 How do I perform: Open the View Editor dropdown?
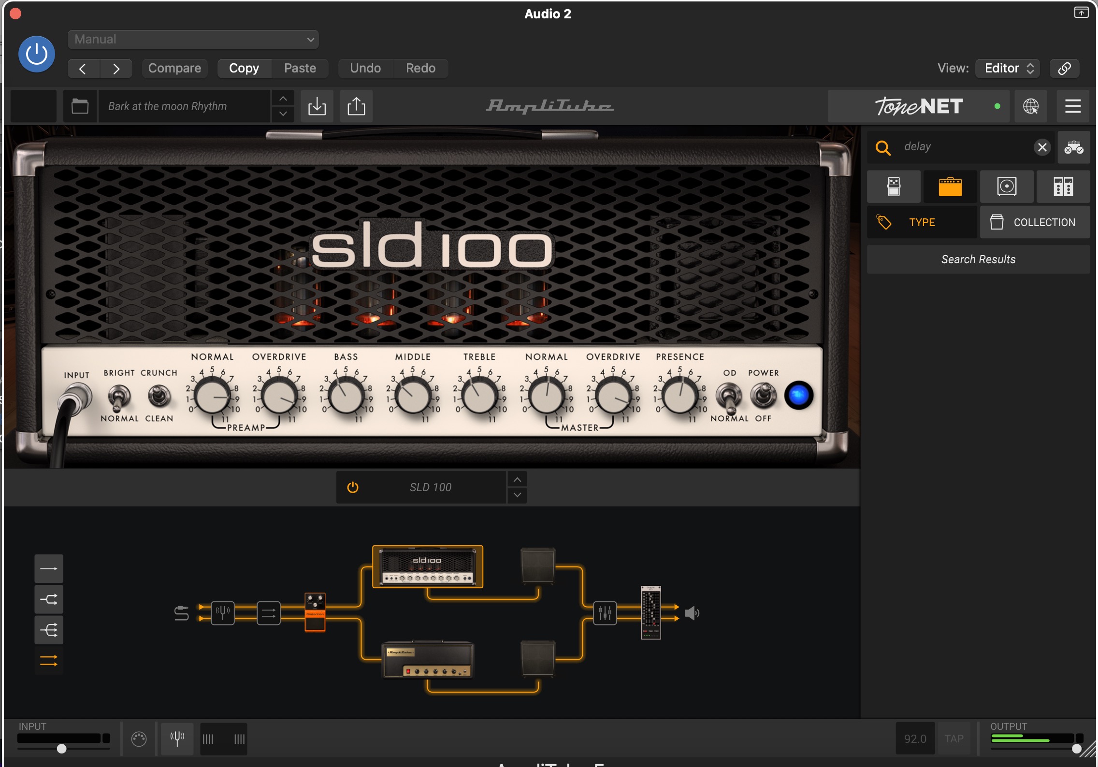[1008, 68]
